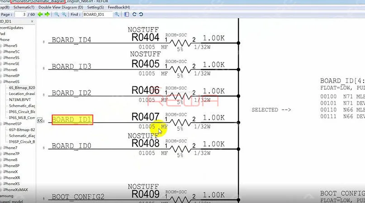This screenshot has height=203, width=365.
Task: Collapse the side panel with the << button
Action: tap(40, 120)
